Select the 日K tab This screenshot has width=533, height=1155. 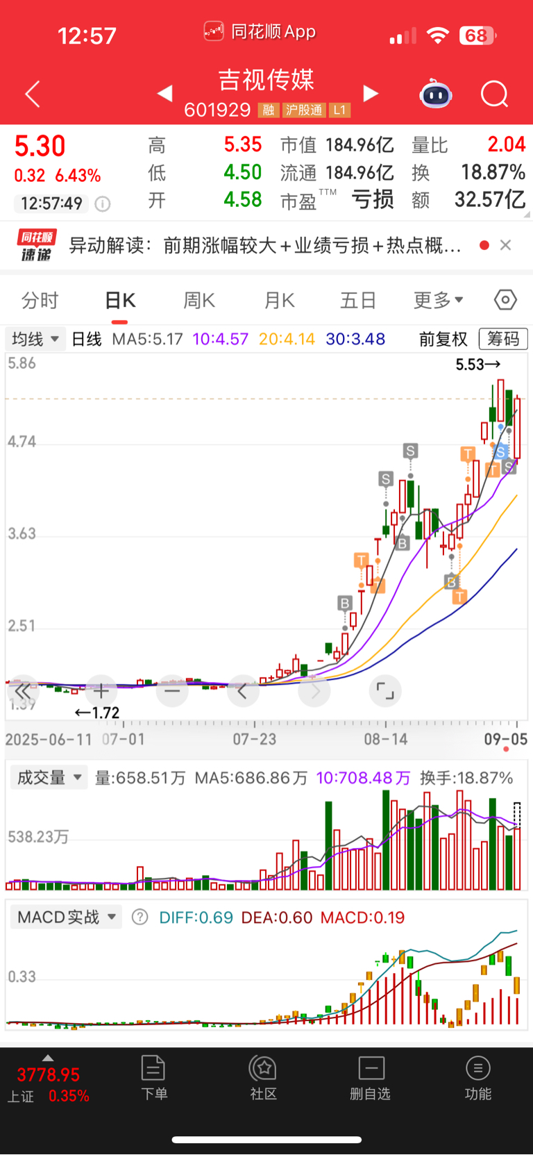coord(120,300)
